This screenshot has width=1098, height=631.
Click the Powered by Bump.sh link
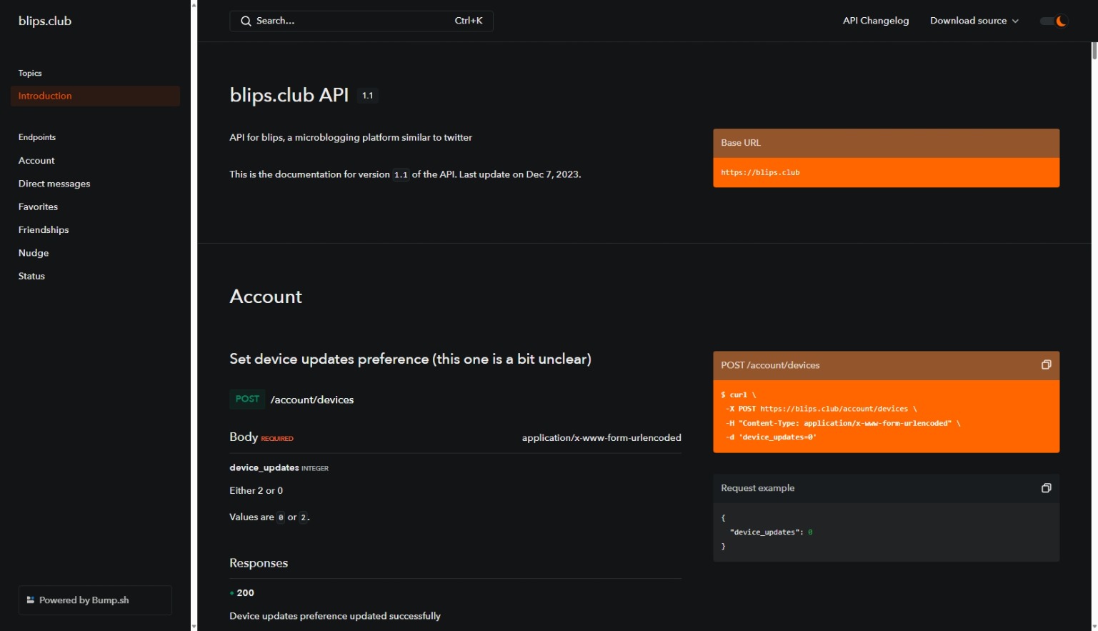(x=84, y=600)
